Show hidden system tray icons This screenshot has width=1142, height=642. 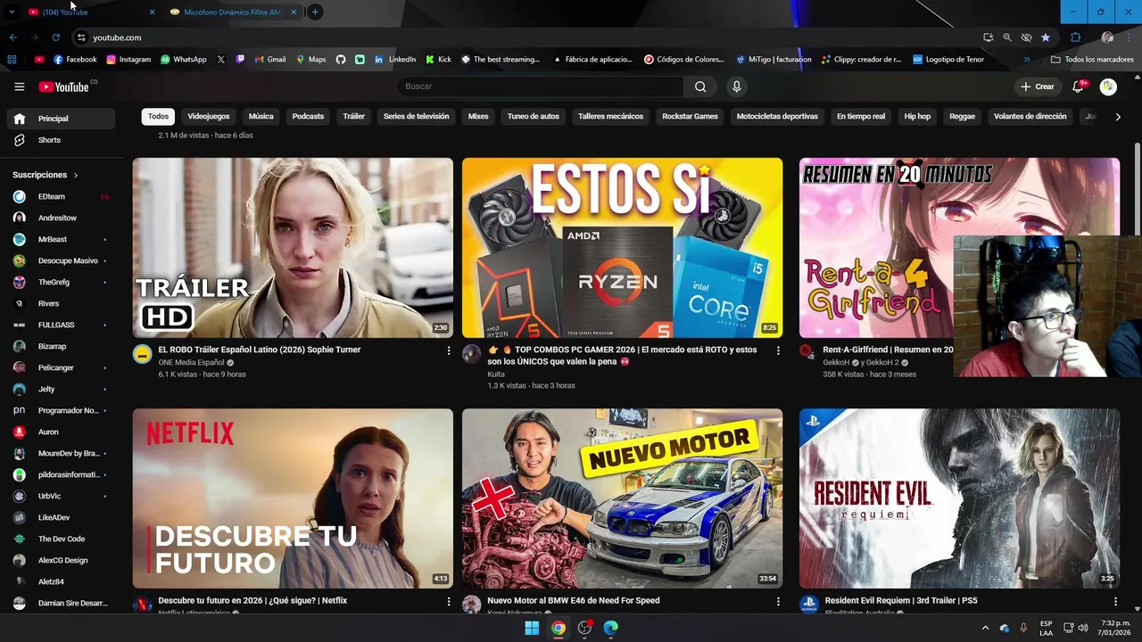(x=985, y=628)
